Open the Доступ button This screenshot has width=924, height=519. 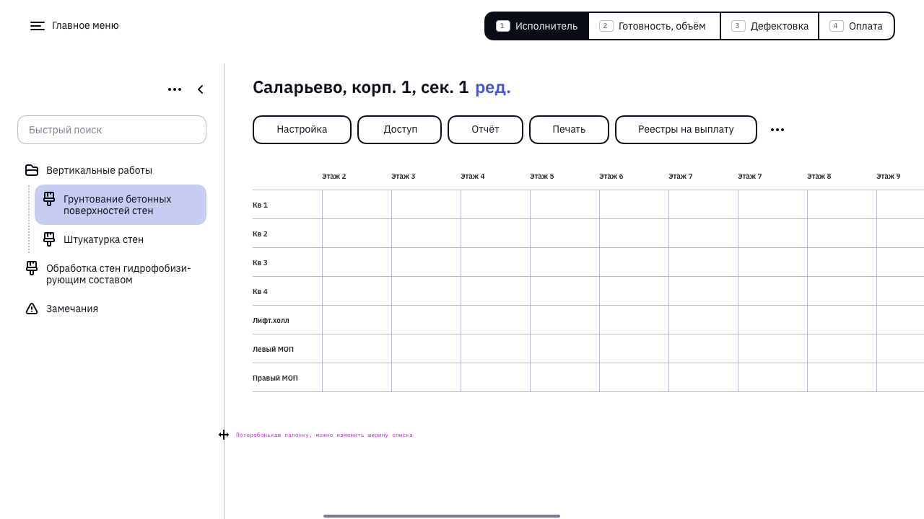[x=400, y=130]
